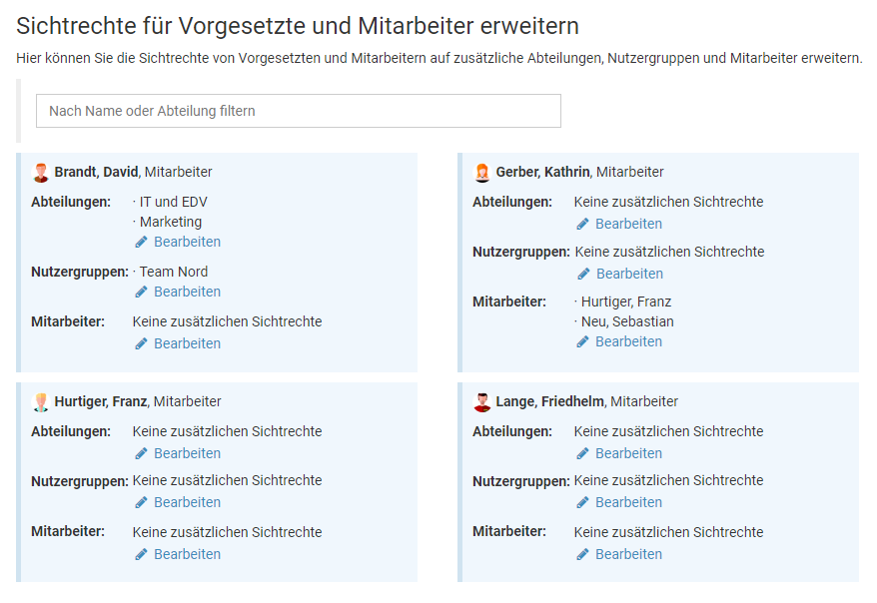
Task: Click pencil icon for Brandt's Nutzergruppen
Action: tap(142, 293)
